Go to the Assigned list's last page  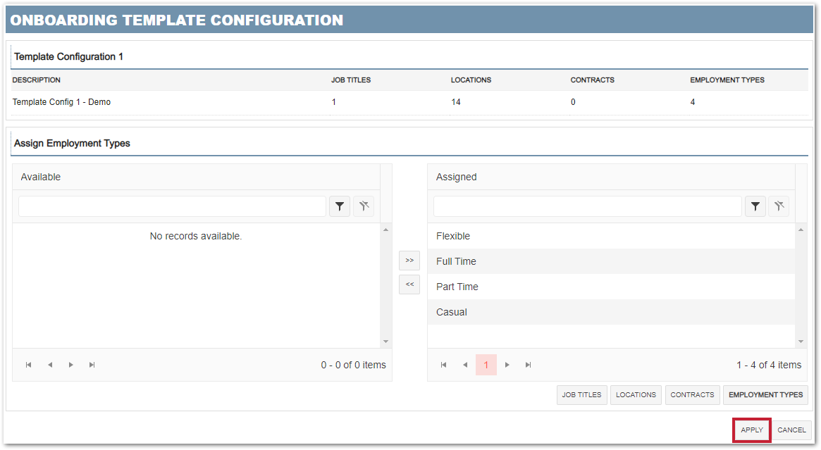tap(529, 365)
